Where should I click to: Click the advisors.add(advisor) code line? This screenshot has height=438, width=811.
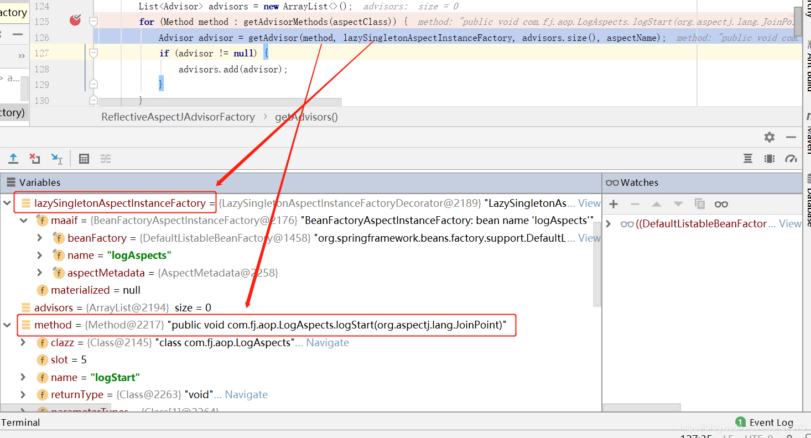233,69
